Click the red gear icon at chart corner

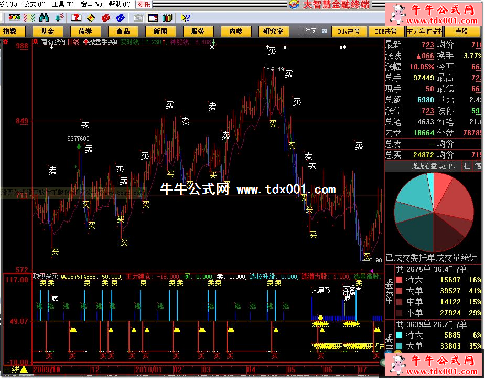tap(6, 41)
